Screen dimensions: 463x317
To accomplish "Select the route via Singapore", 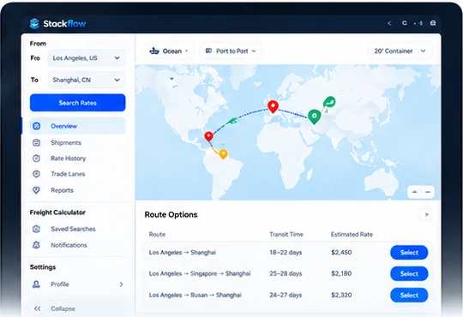I will click(409, 273).
